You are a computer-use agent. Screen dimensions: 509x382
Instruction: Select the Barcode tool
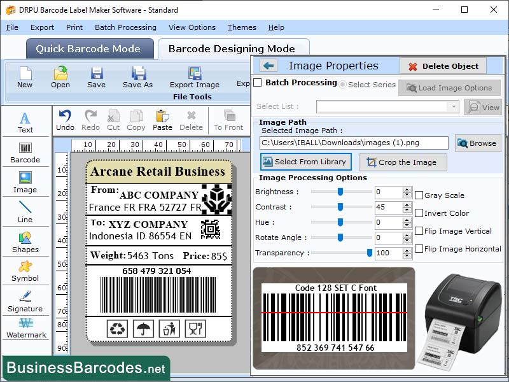click(x=25, y=152)
